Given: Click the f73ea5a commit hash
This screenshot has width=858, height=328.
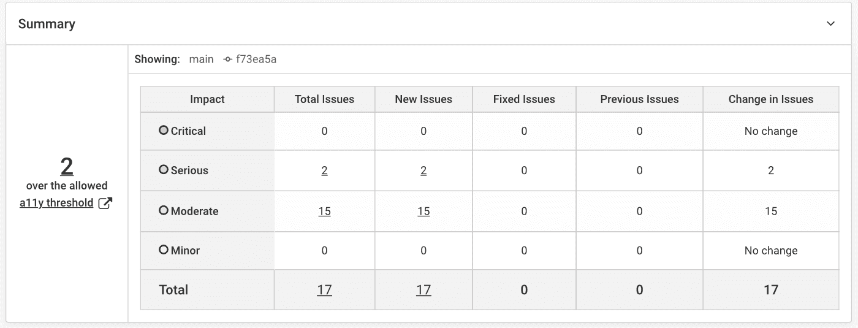Looking at the screenshot, I should [256, 59].
